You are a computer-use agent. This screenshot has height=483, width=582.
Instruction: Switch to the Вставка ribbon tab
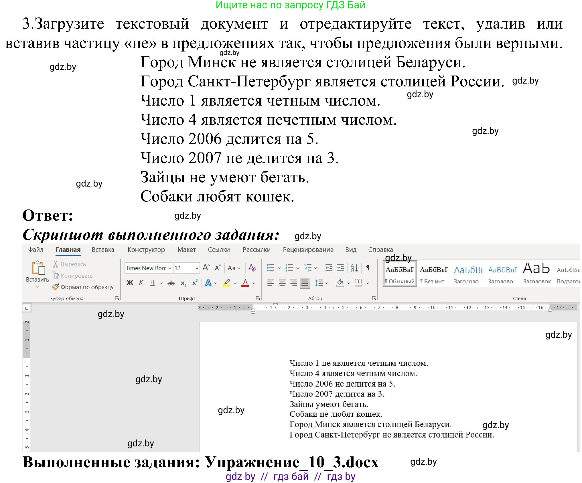click(103, 250)
